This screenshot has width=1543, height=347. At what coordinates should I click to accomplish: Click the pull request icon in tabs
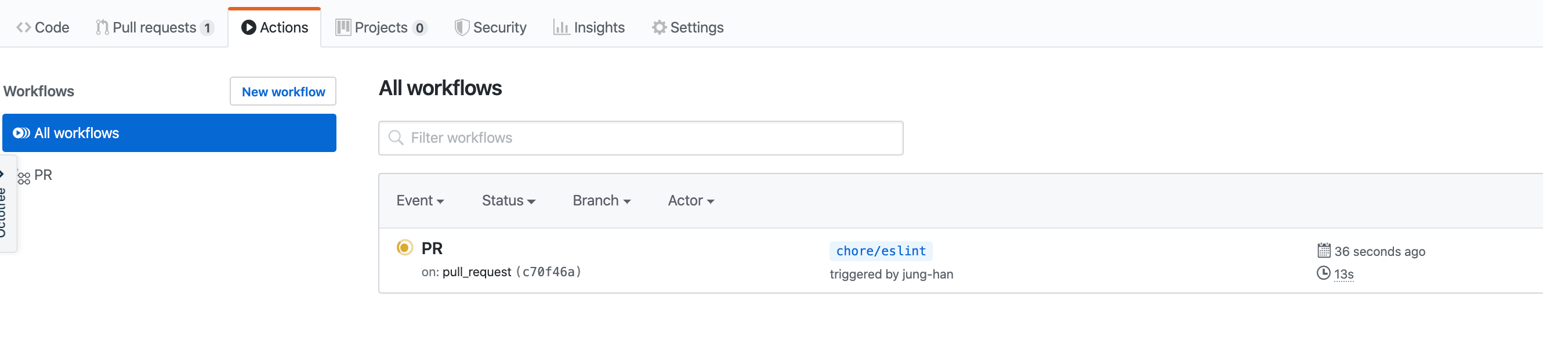pos(103,28)
